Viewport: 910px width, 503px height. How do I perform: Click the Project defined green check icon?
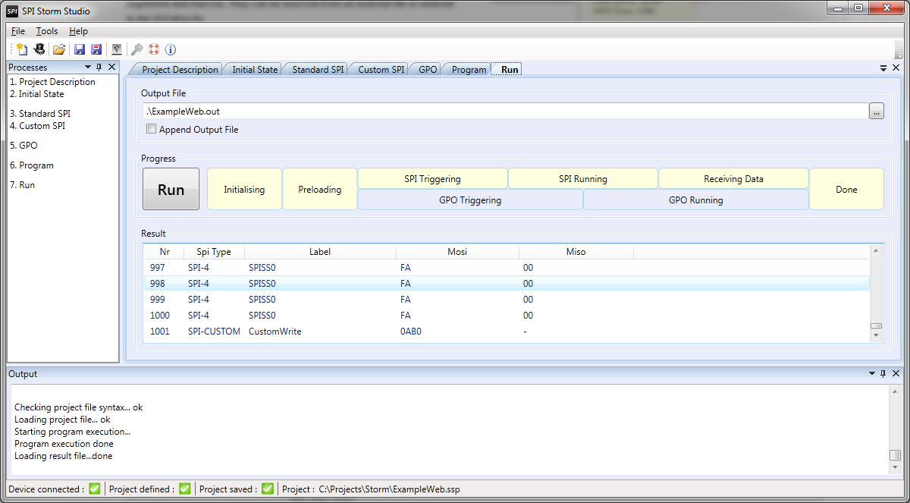click(184, 489)
